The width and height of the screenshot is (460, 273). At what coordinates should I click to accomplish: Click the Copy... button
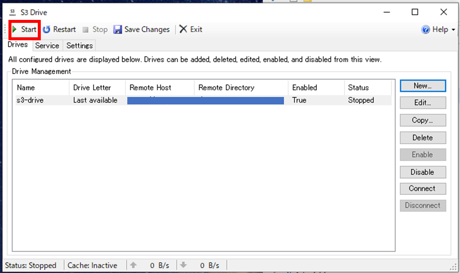[423, 120]
